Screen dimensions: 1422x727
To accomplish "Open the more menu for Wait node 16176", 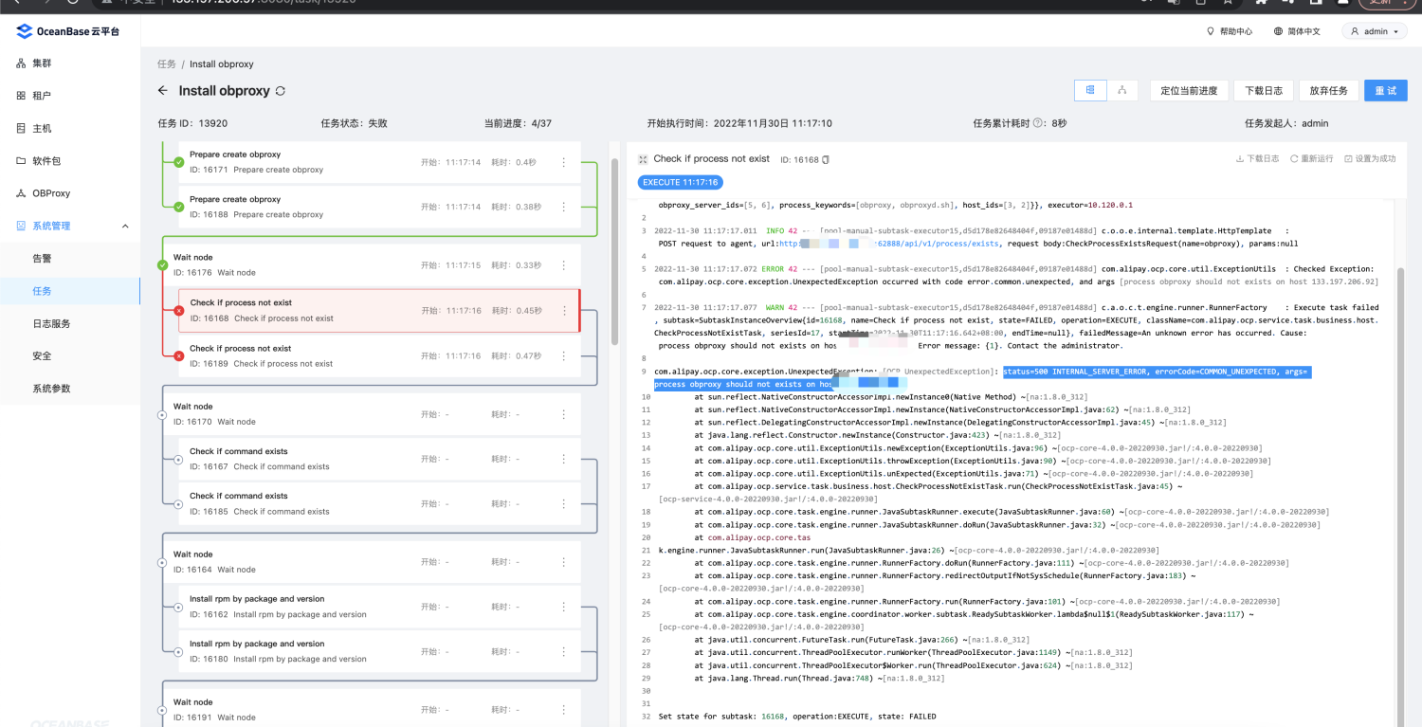I will point(564,265).
